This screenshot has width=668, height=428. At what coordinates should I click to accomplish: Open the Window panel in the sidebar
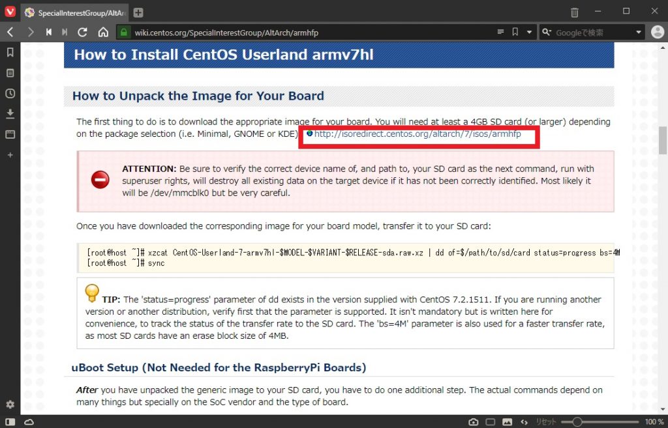(x=10, y=134)
